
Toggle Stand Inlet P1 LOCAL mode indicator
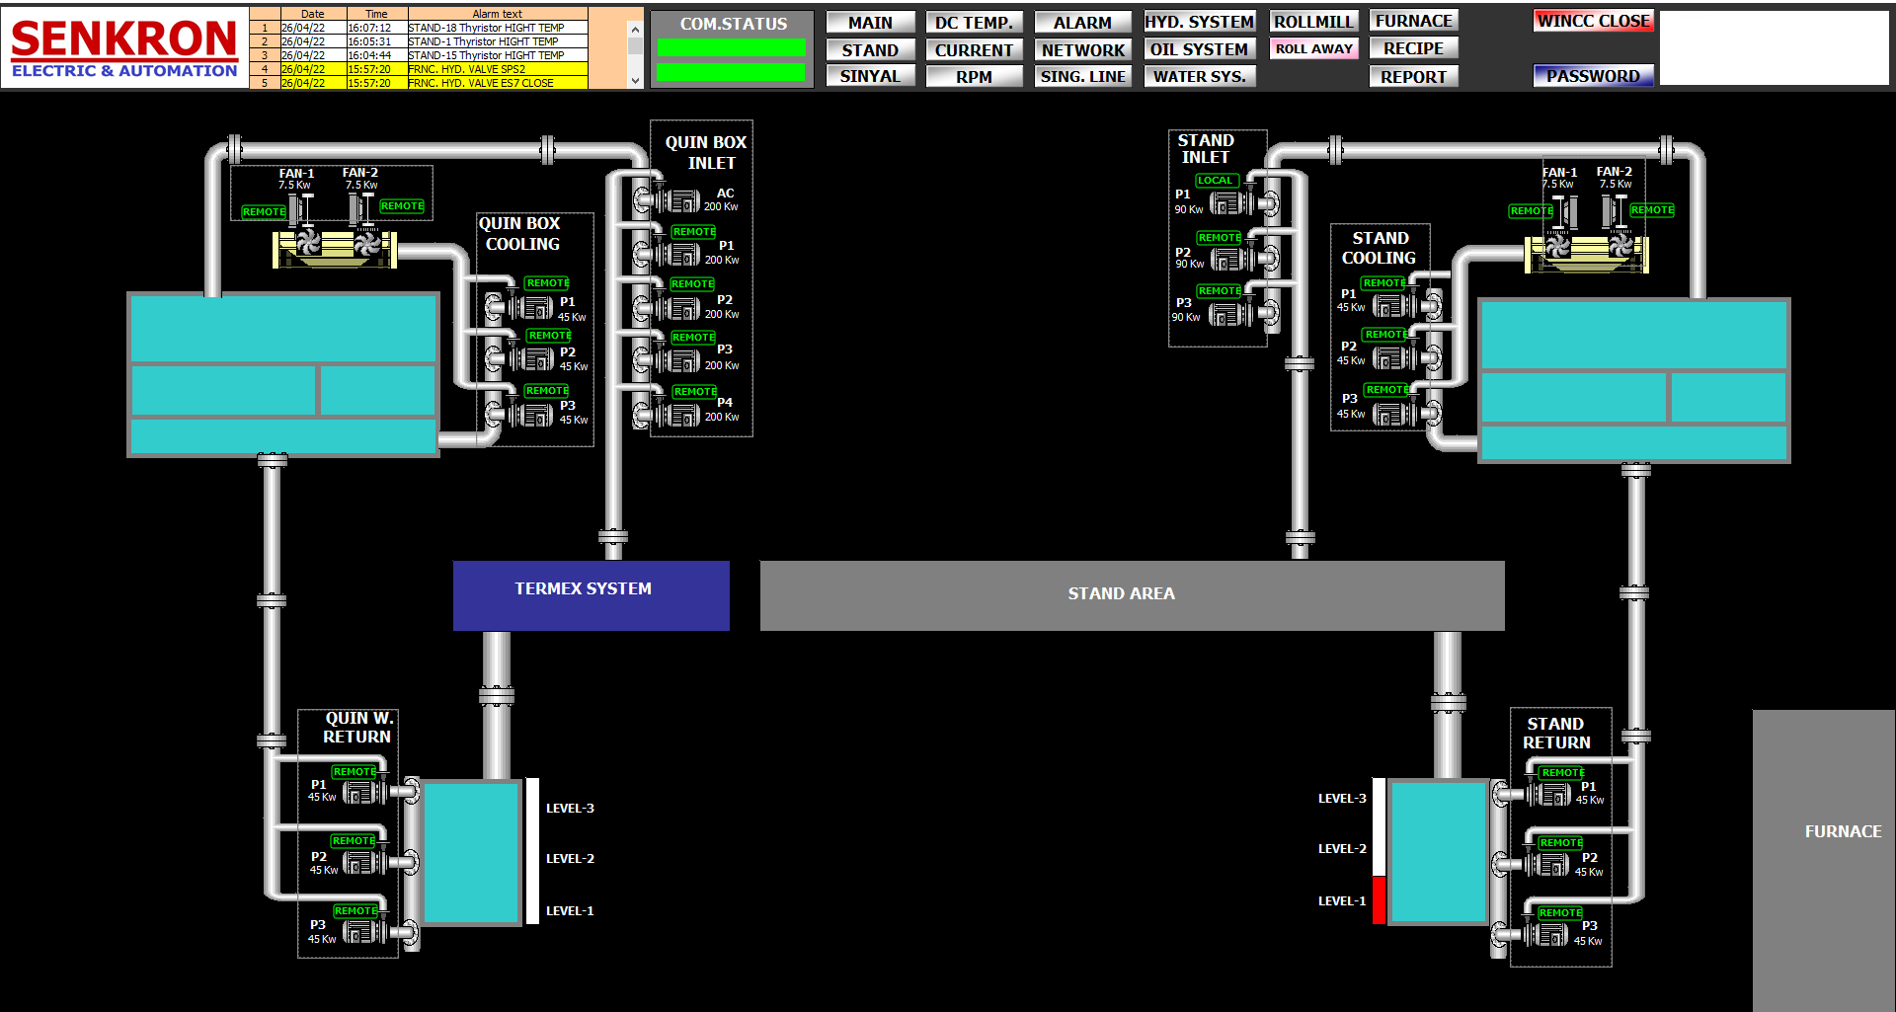[x=1215, y=181]
